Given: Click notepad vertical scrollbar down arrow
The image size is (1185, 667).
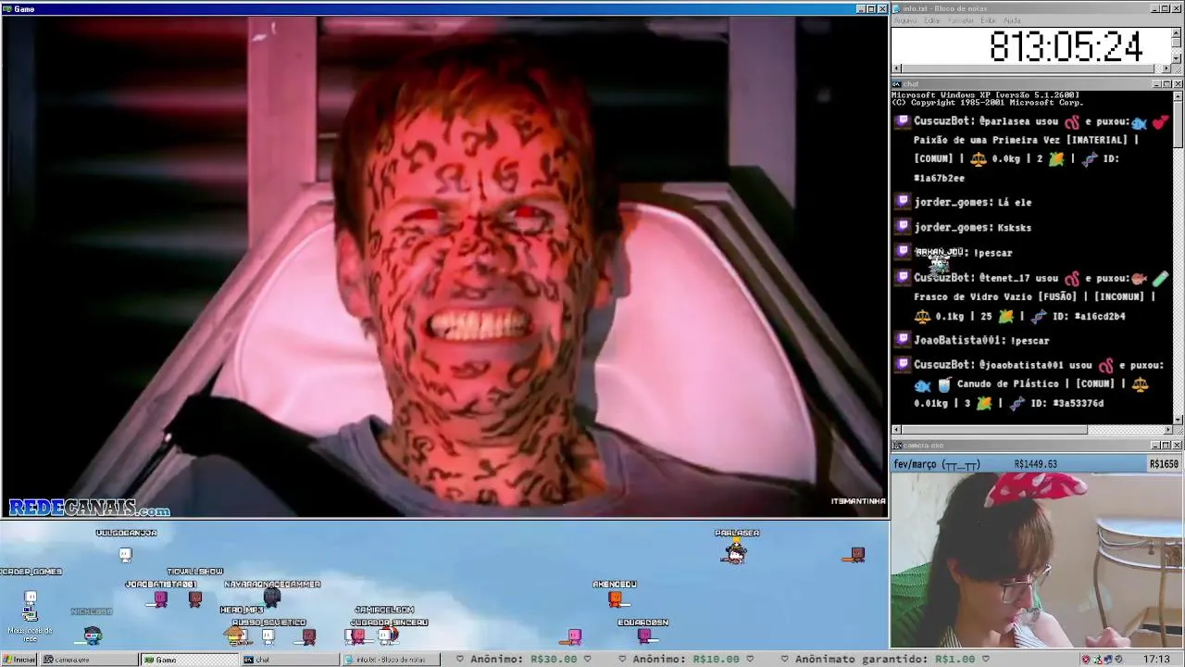Looking at the screenshot, I should click(1177, 57).
